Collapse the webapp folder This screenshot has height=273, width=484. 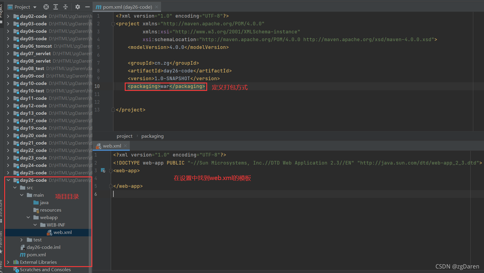[x=28, y=218]
